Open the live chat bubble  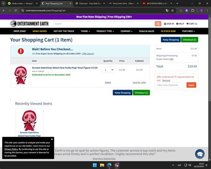(x=200, y=154)
